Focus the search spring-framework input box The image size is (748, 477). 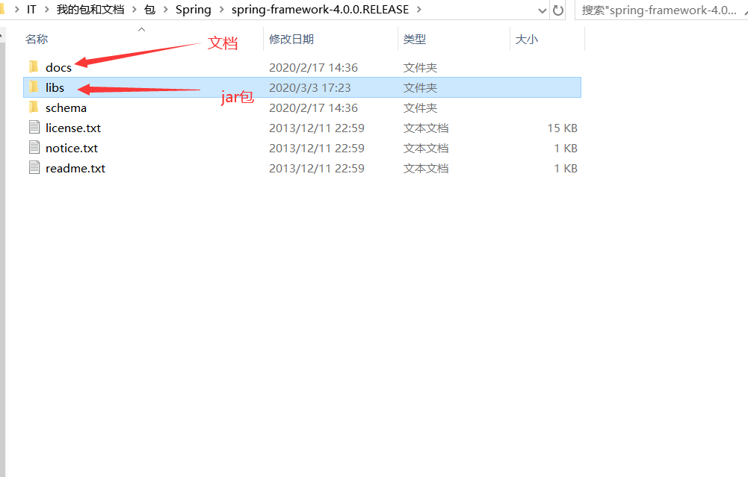(x=661, y=10)
